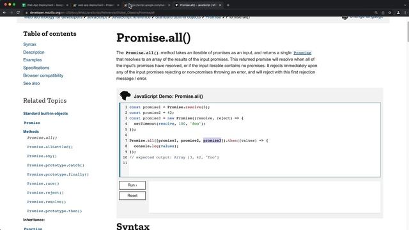
Task: Open Standard built-in objects related topic
Action: [45, 114]
